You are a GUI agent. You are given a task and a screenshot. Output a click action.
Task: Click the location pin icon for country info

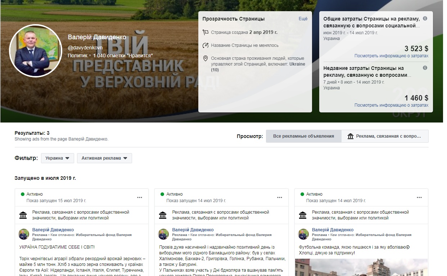206,58
